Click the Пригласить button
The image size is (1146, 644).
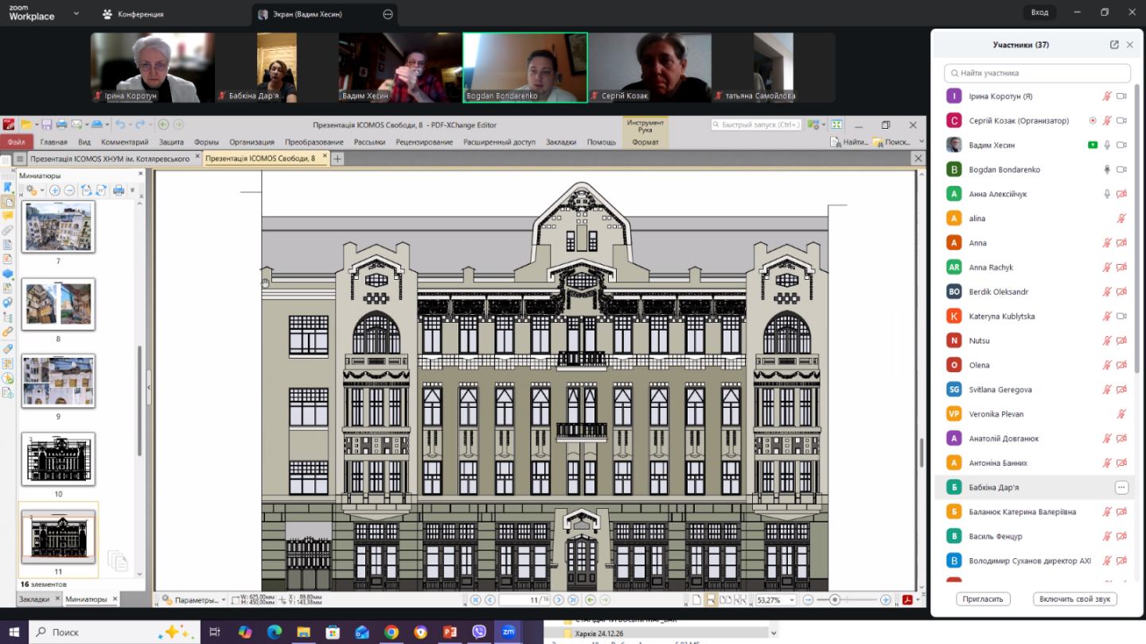[984, 599]
